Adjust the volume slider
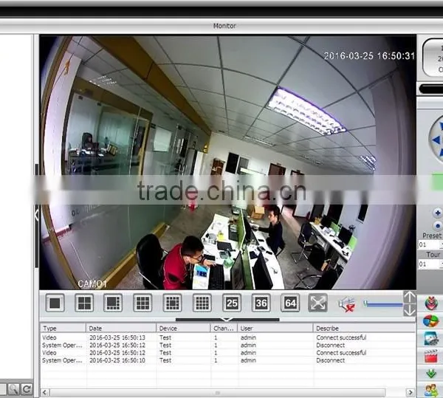443x398 pixels. (384, 304)
